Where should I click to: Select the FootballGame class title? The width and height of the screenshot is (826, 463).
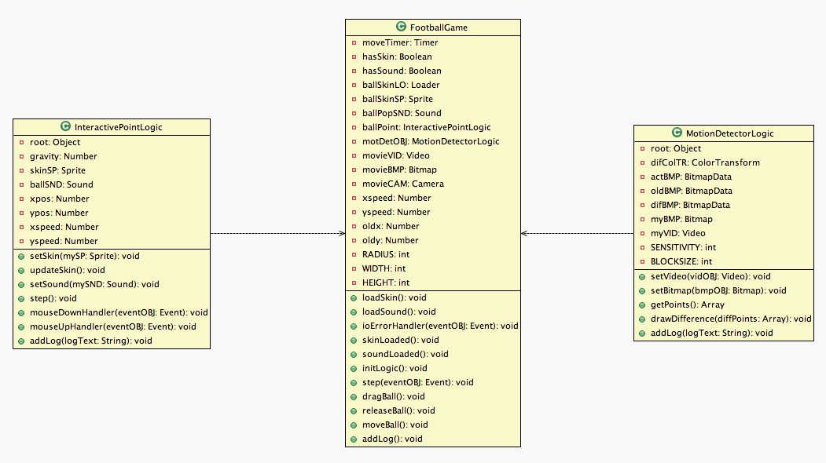point(438,27)
